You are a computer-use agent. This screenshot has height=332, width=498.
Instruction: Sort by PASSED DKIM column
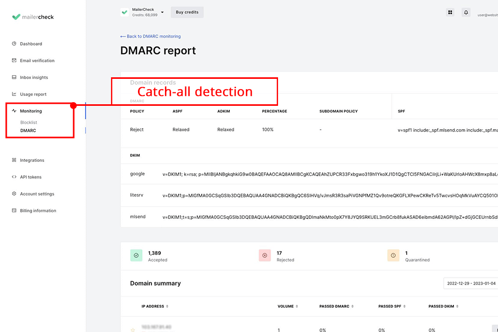point(444,307)
